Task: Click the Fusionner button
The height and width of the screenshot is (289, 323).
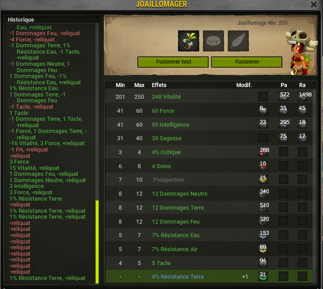Action: click(247, 62)
